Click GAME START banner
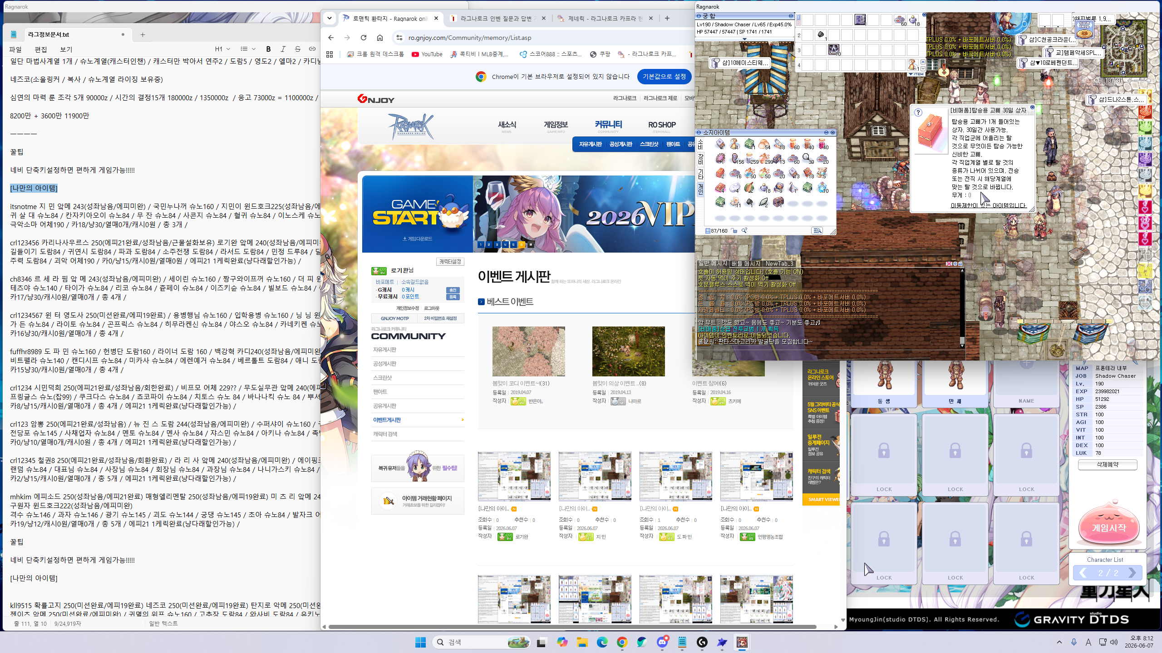This screenshot has width=1162, height=653. pyautogui.click(x=418, y=214)
